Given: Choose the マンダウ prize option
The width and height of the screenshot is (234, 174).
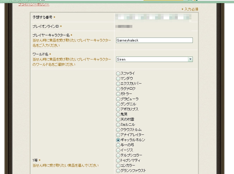Looking at the screenshot, I should pos(118,78).
